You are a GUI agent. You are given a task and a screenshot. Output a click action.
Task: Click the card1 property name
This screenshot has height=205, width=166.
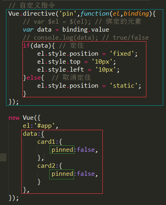[46, 142]
